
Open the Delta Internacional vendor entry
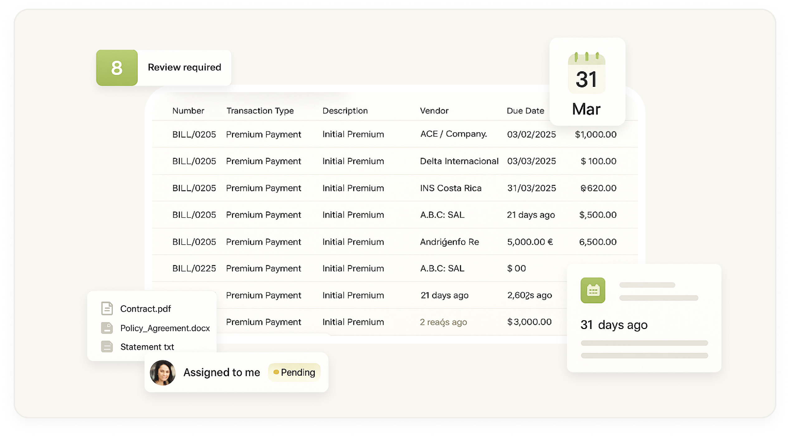point(459,161)
